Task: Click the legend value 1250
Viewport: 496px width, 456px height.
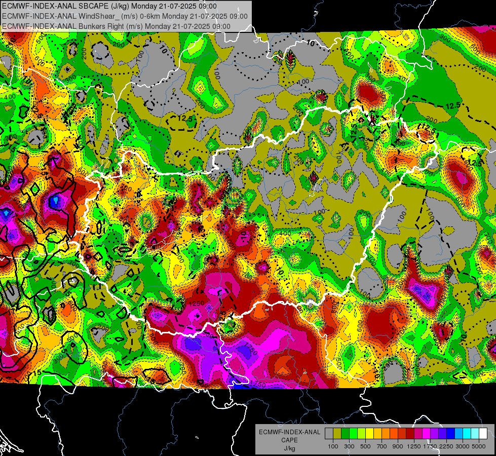Action: click(x=414, y=446)
